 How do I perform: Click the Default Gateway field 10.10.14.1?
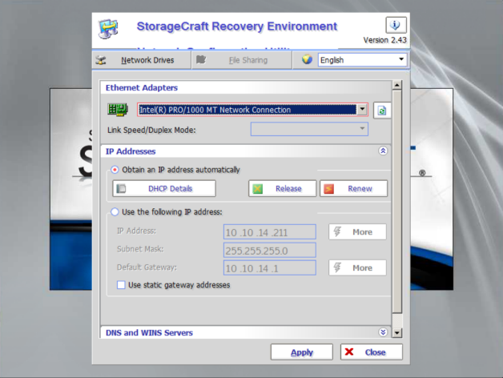click(x=270, y=268)
